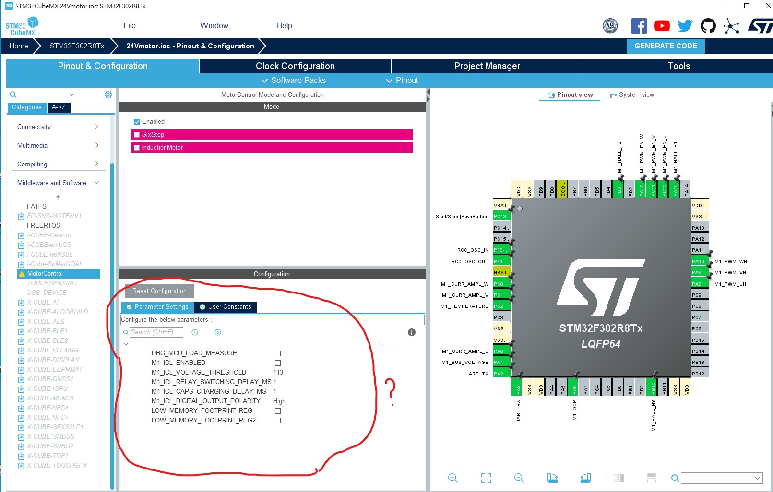773x492 pixels.
Task: Open the STM32 YouTube channel icon
Action: (662, 26)
